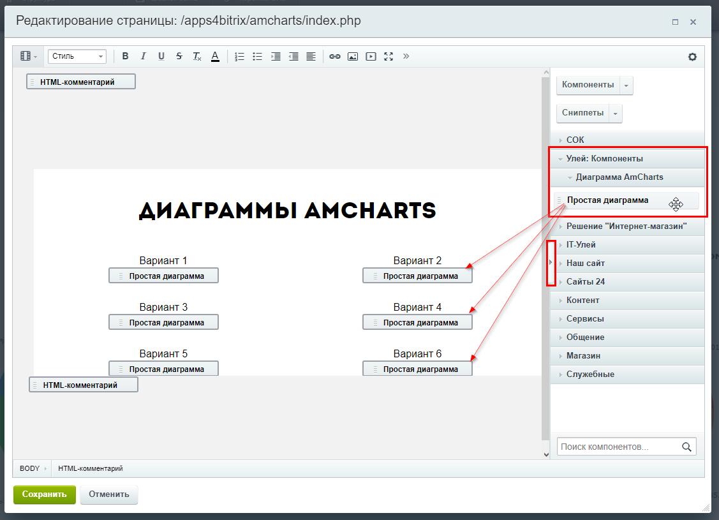Open the text color picker
Image resolution: width=719 pixels, height=520 pixels.
[214, 56]
